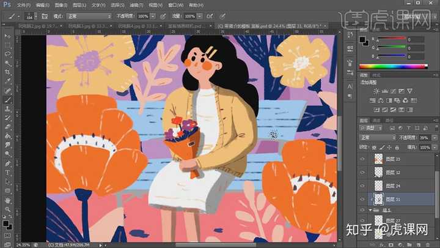This screenshot has width=440, height=248.
Task: Toggle lock transparent pixels
Action: click(374, 147)
